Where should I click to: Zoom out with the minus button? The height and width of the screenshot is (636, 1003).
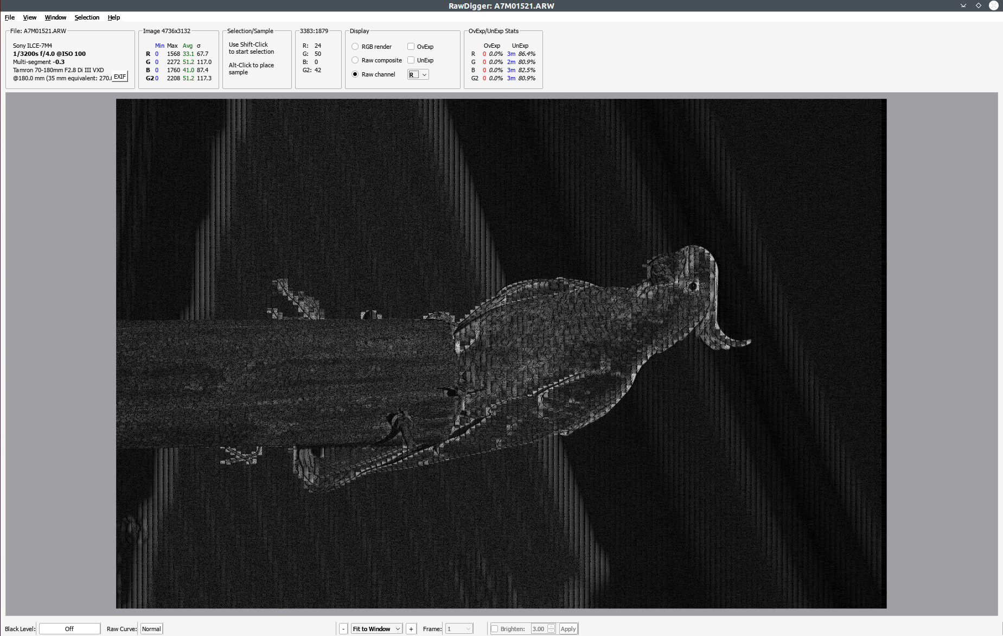point(343,629)
